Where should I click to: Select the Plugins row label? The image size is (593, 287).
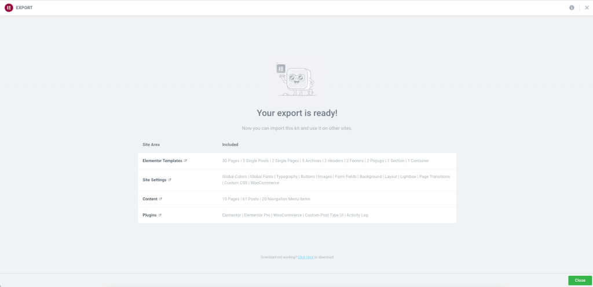pos(149,215)
